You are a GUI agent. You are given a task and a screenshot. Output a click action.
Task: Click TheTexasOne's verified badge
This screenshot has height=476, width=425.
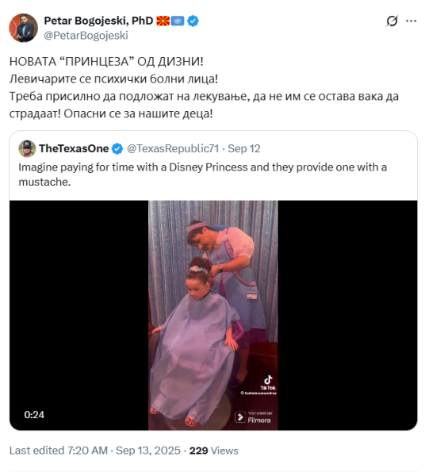pos(117,149)
